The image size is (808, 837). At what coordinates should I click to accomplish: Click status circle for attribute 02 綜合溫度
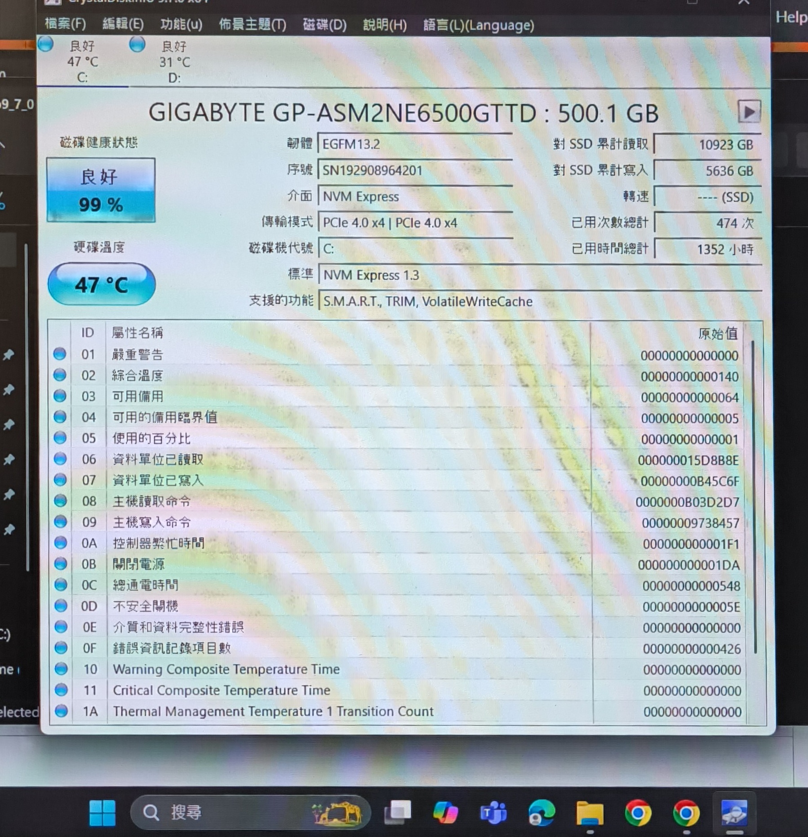point(60,375)
